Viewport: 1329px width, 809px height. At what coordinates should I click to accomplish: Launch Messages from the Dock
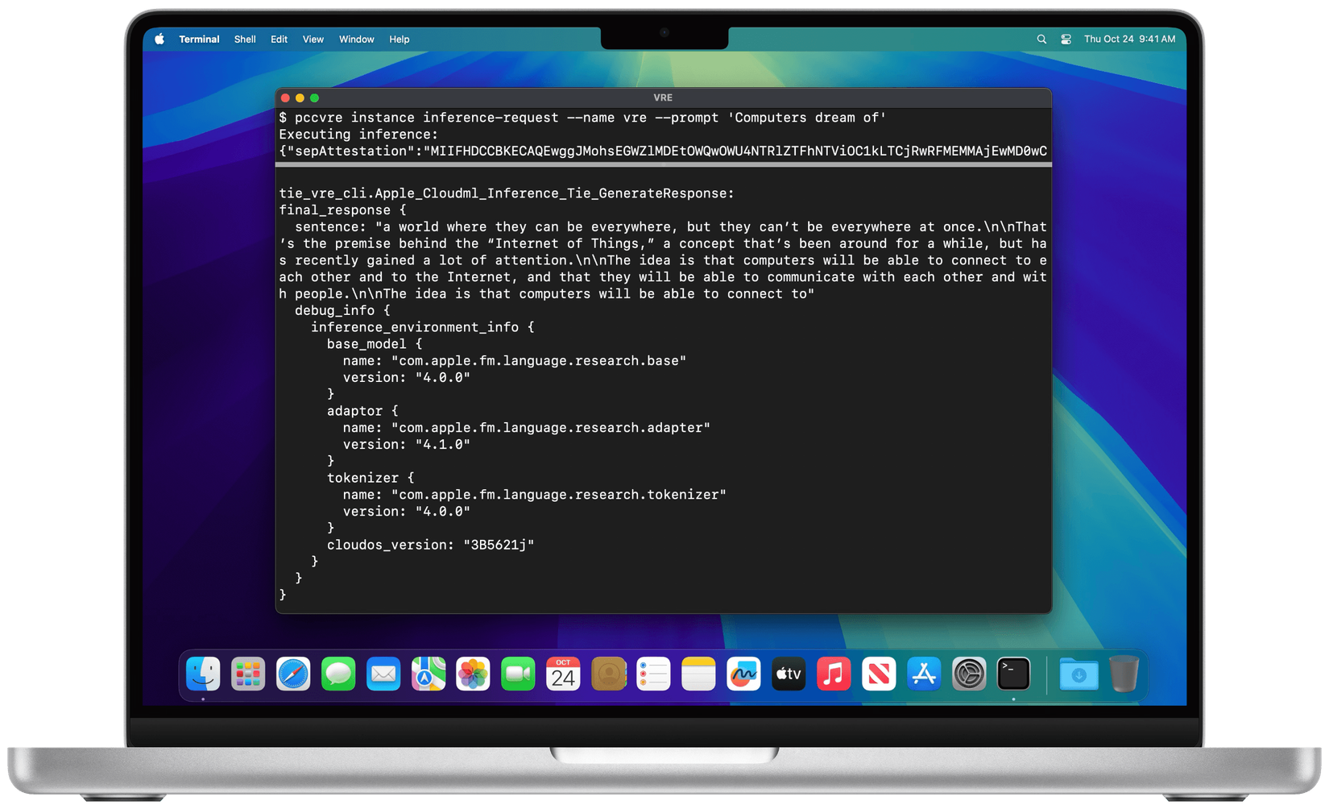[x=338, y=674]
